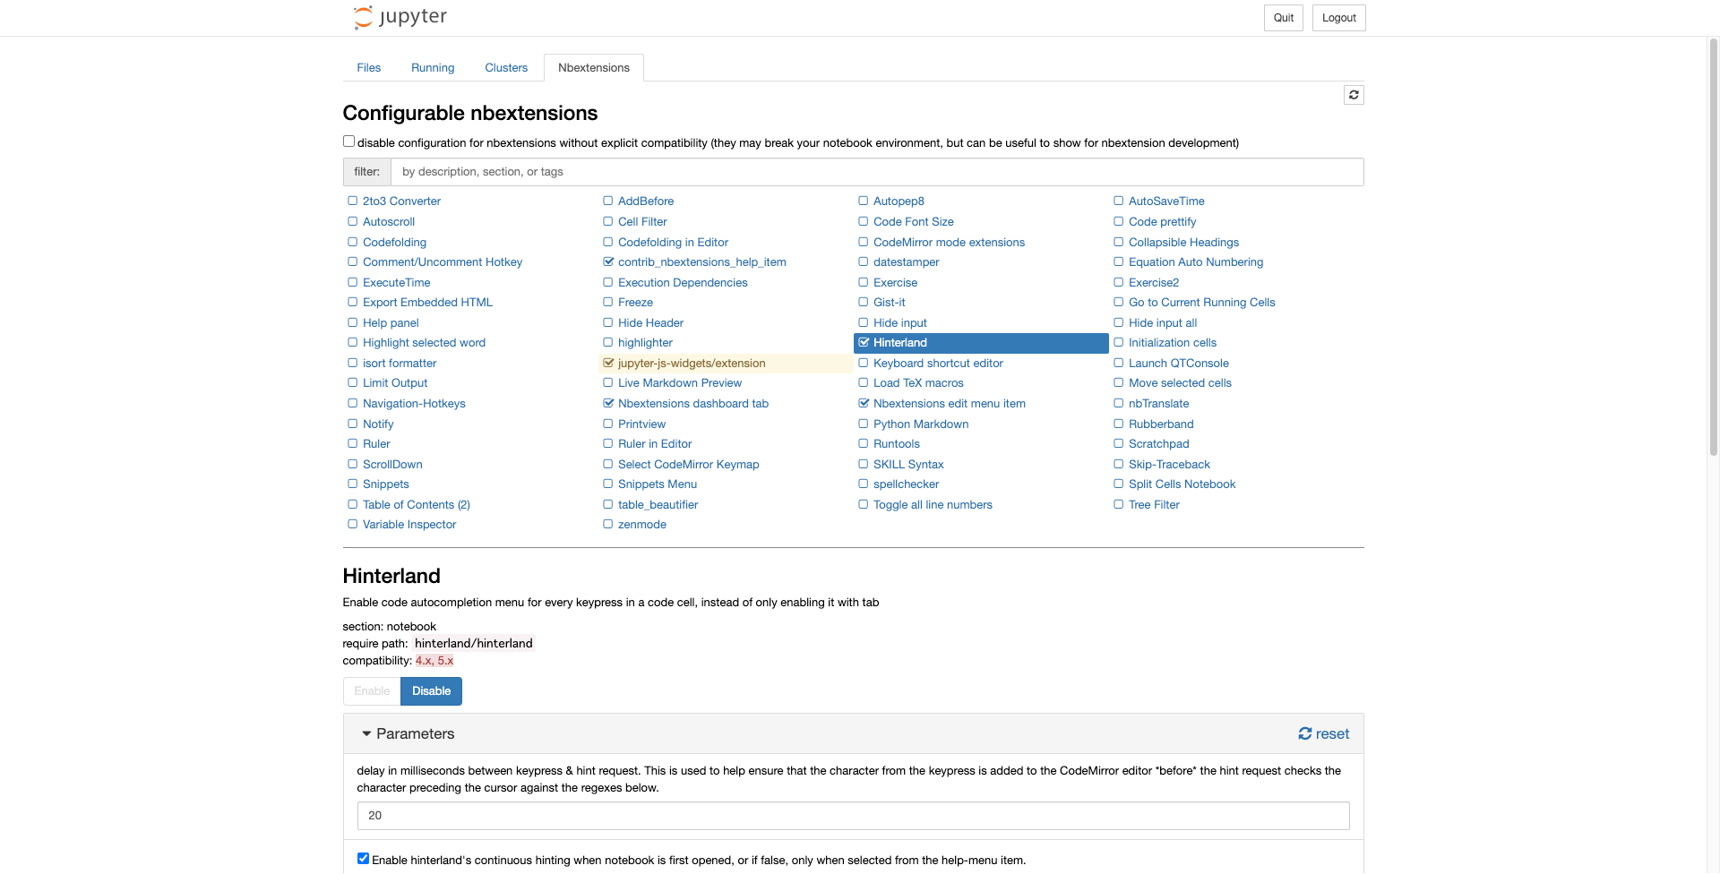Viewport: 1720px width, 874px height.
Task: Switch to the Clusters tab
Action: tap(506, 67)
